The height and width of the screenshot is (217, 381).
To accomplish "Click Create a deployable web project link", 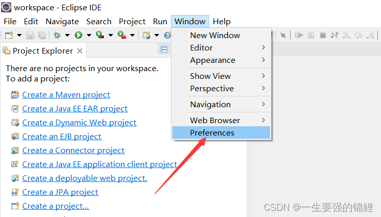I will (x=85, y=178).
